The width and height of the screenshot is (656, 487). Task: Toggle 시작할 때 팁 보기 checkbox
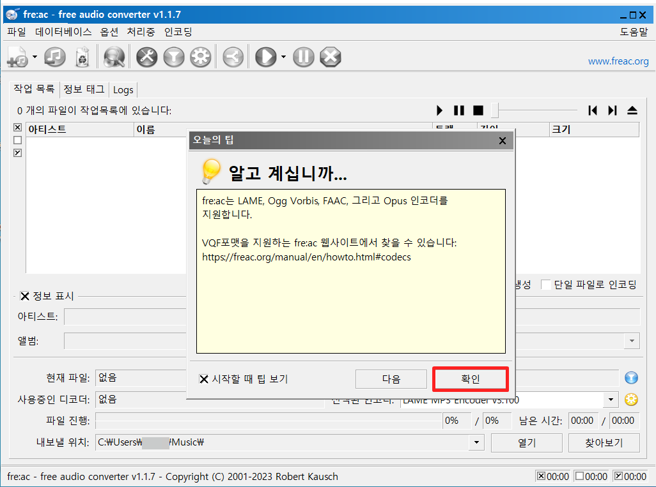point(204,379)
